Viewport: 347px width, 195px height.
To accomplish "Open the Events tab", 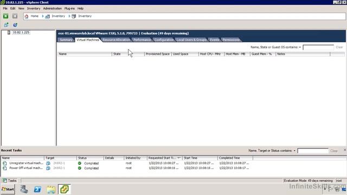I will click(215, 40).
